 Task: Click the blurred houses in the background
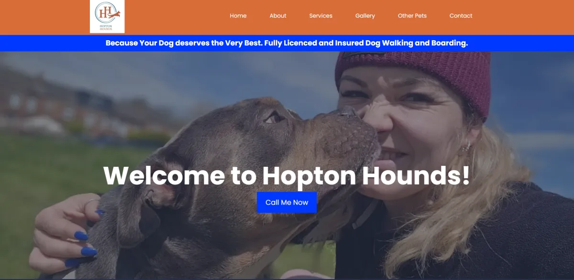[x=53, y=105]
